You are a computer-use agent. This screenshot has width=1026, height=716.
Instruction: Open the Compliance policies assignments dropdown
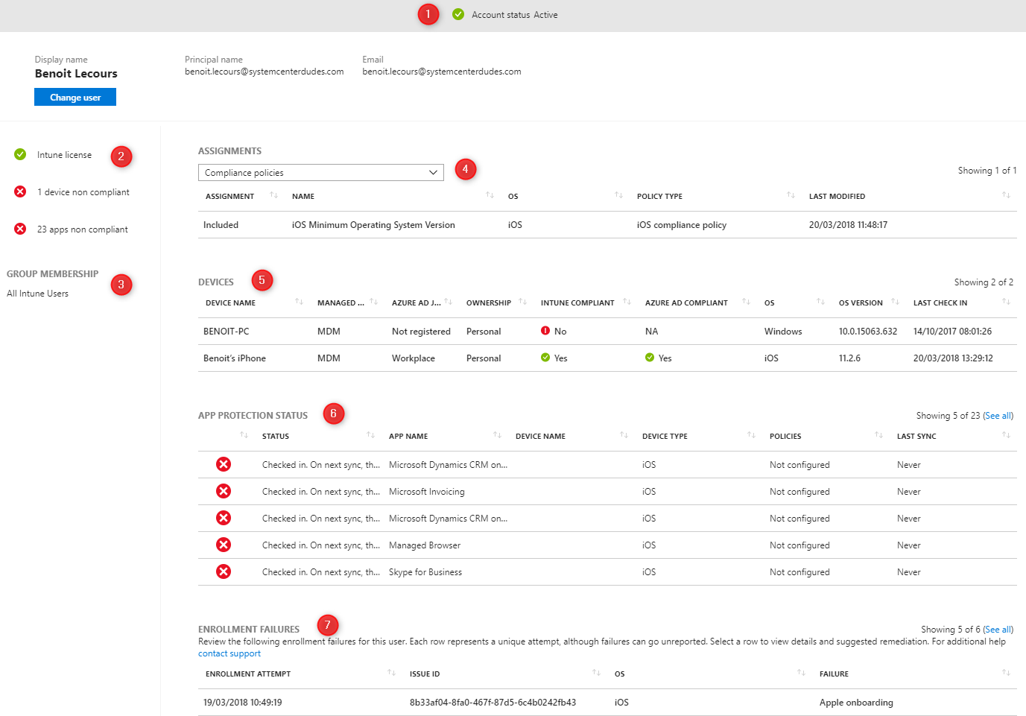point(321,172)
